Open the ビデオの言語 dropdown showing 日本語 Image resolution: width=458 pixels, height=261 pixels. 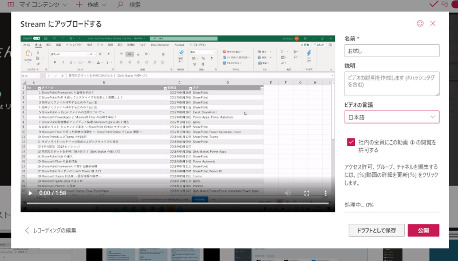tap(392, 117)
